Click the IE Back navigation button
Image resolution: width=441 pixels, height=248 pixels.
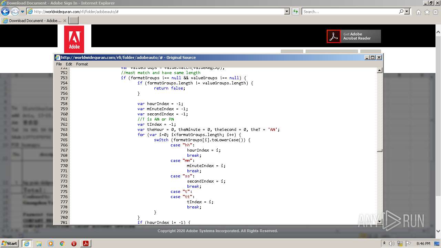coord(5,11)
